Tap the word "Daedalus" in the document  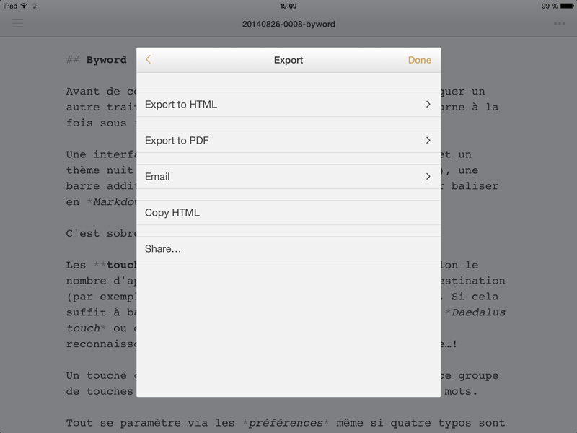click(478, 312)
